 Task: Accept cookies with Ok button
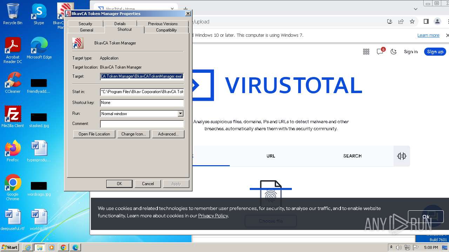[x=426, y=217]
